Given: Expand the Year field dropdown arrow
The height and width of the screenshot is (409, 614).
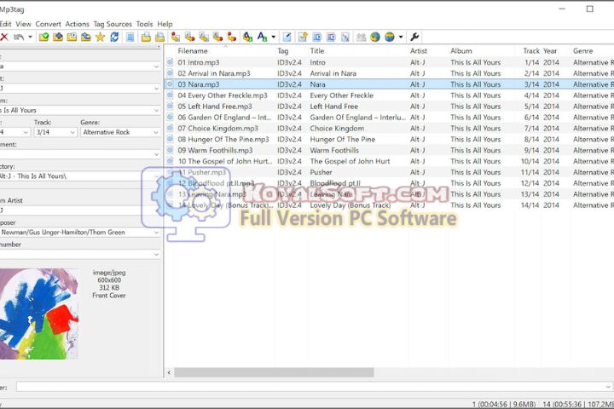Looking at the screenshot, I should [x=26, y=132].
